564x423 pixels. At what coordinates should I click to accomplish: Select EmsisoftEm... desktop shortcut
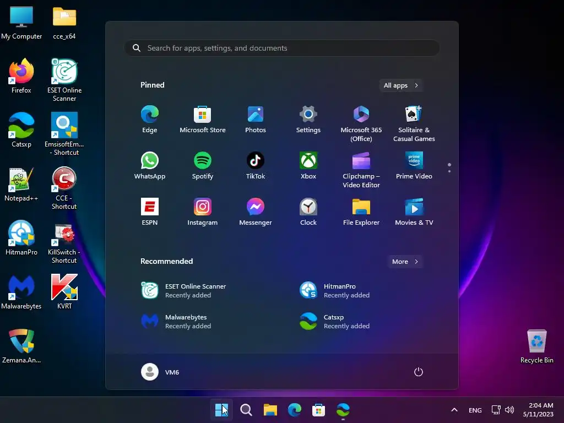[x=64, y=134]
